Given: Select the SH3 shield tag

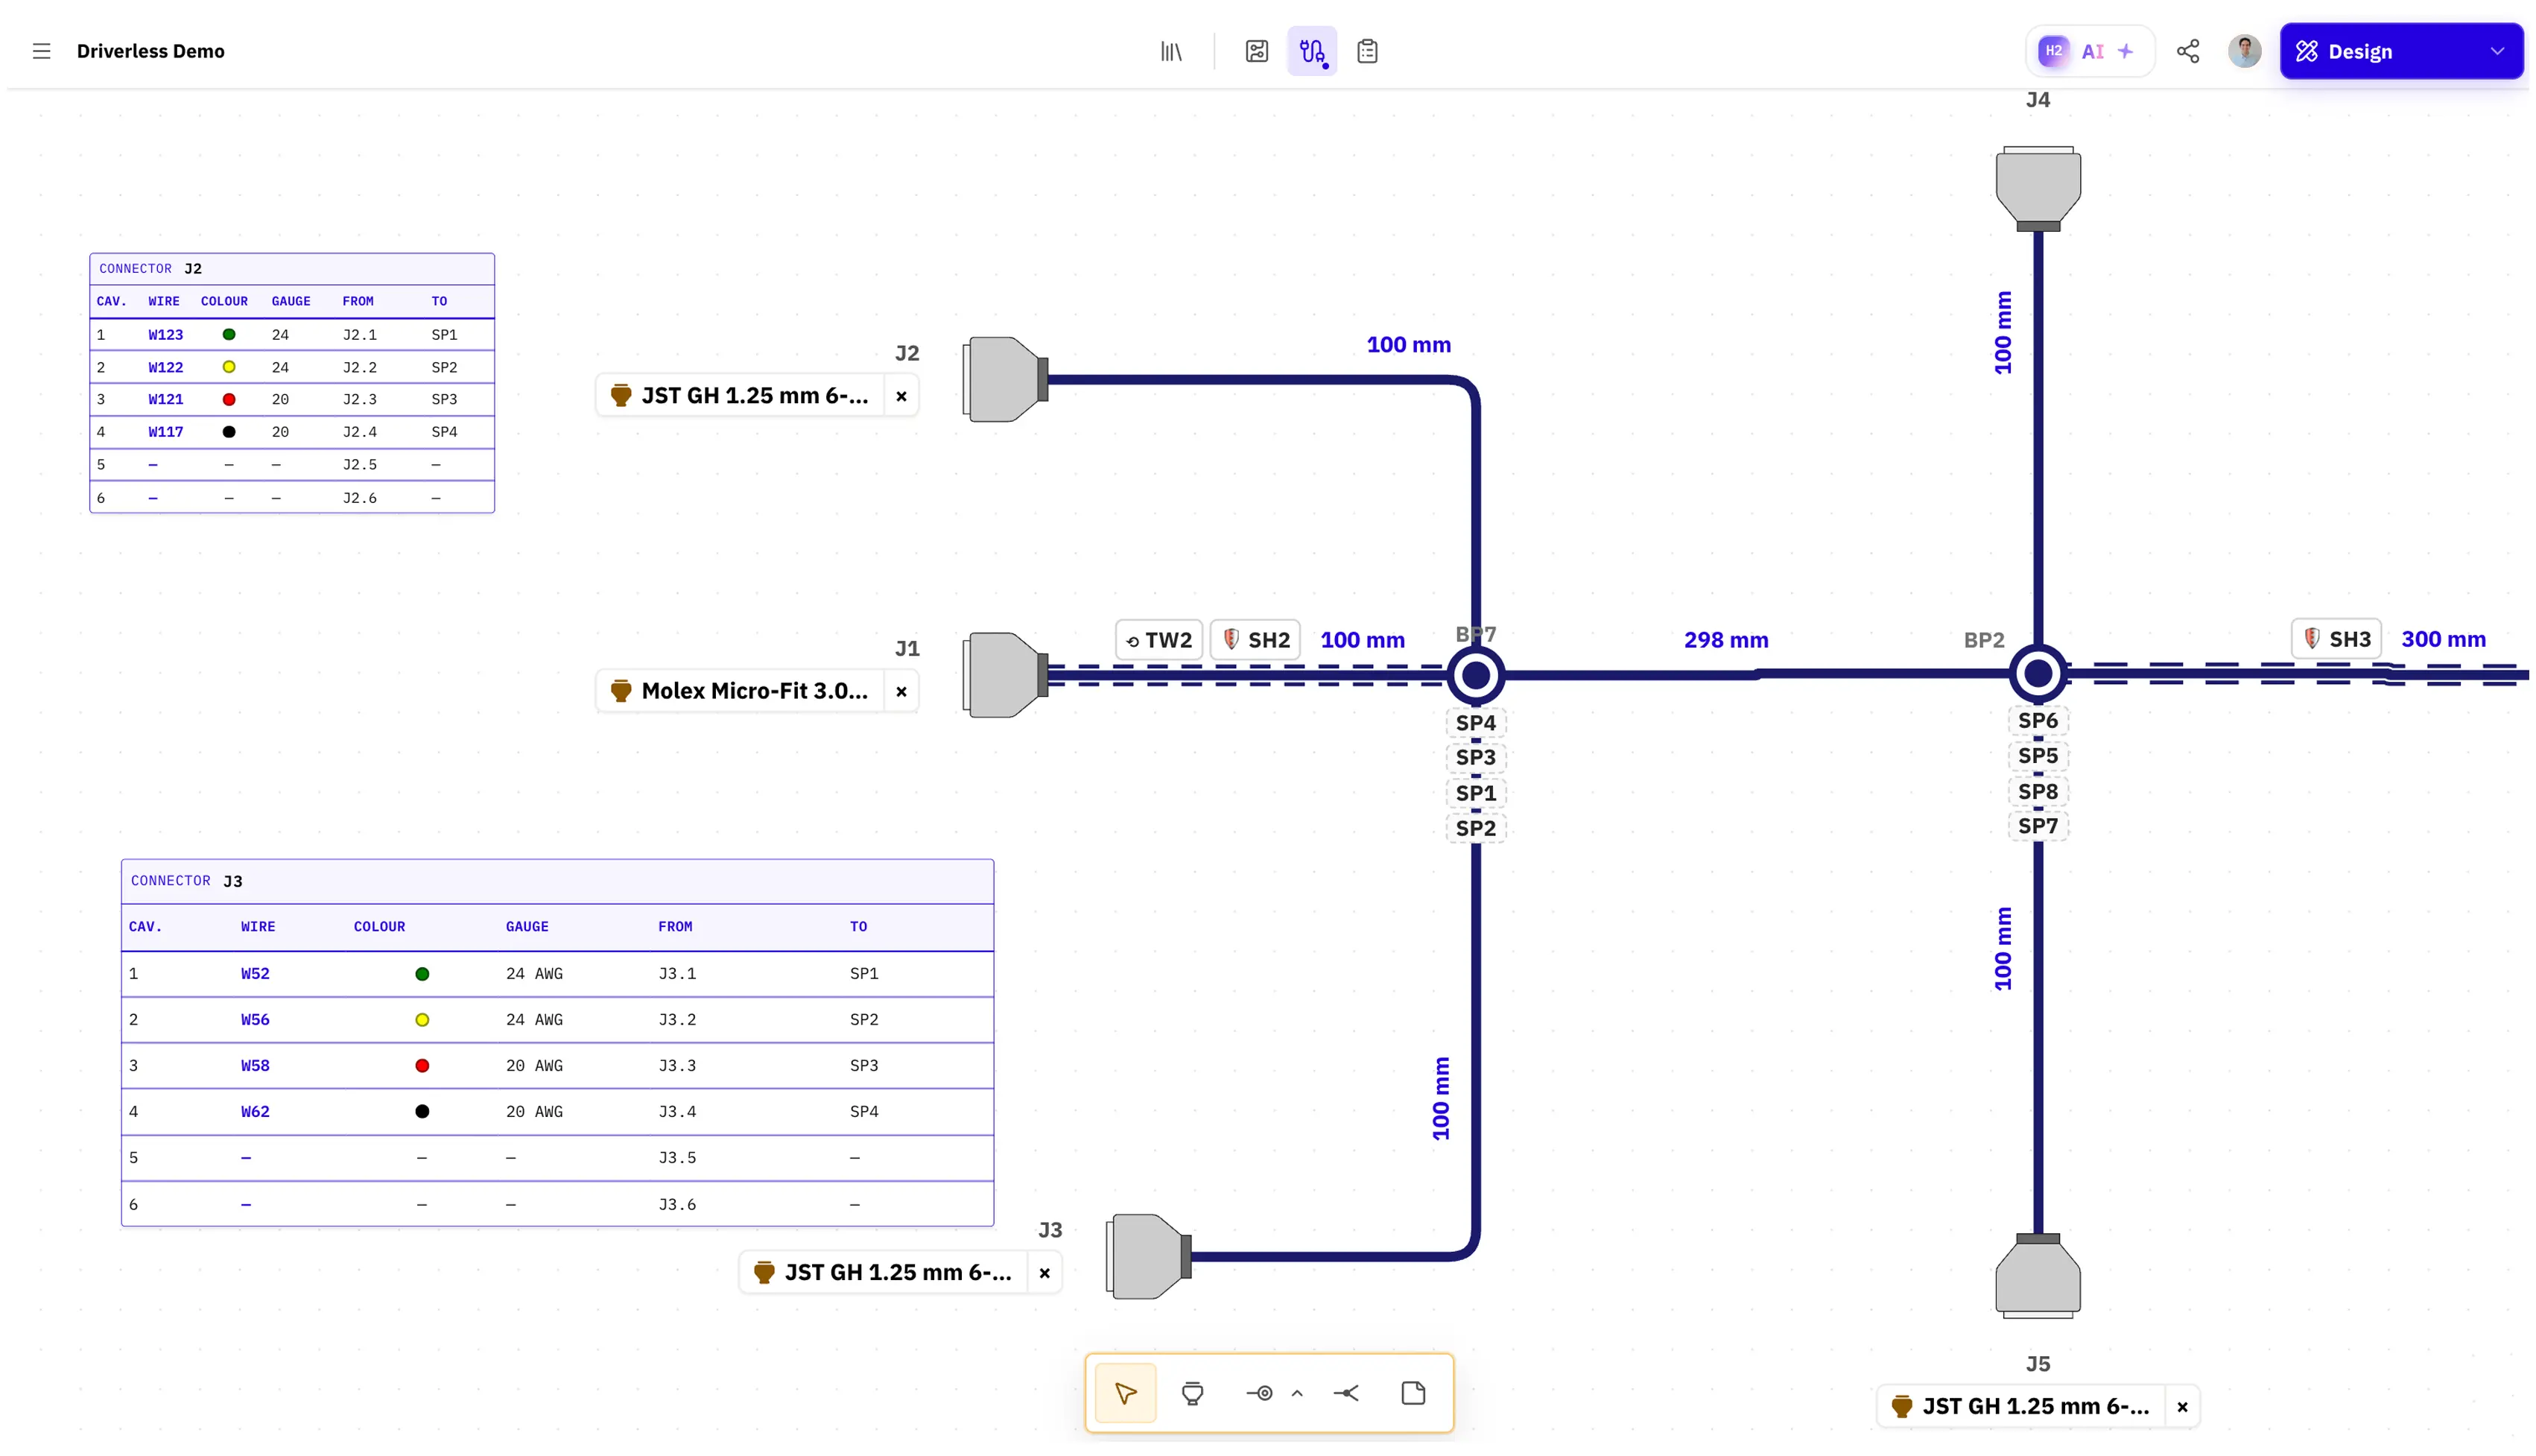Looking at the screenshot, I should [2337, 639].
